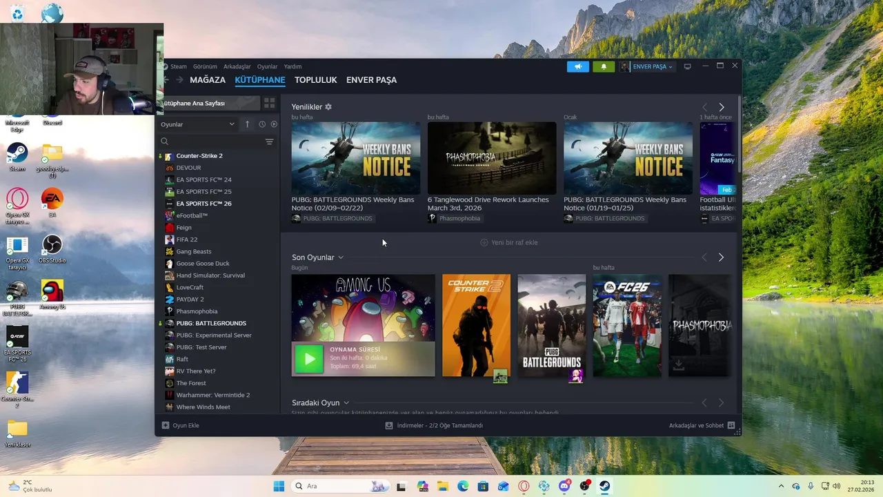Select DEVOUR in game list
The image size is (883, 497).
pos(188,168)
